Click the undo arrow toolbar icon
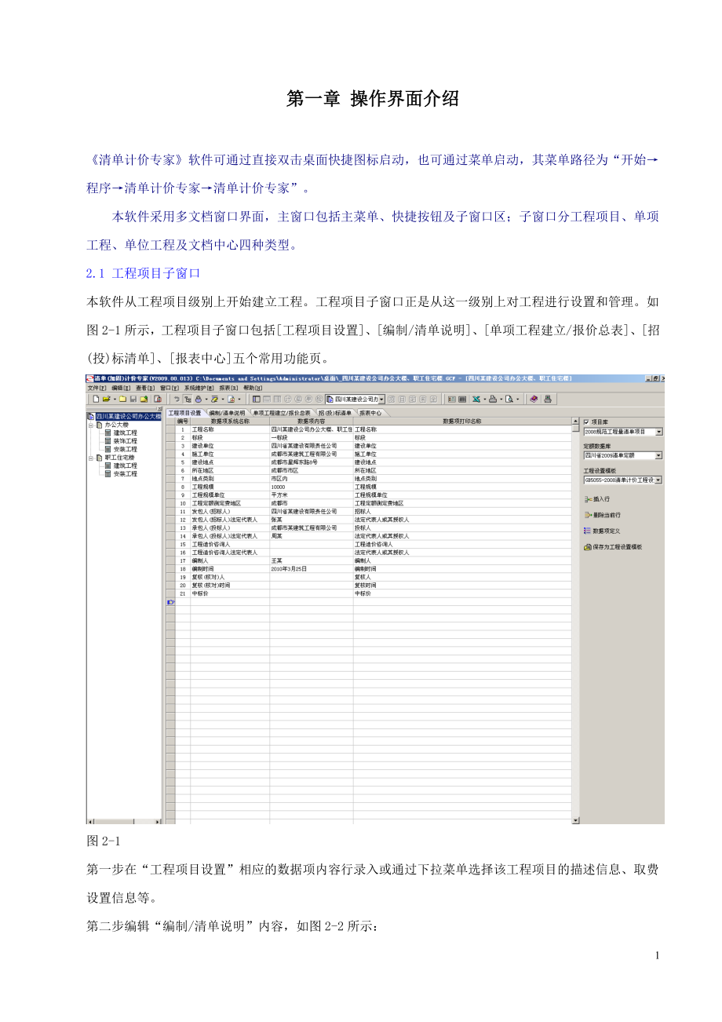The height and width of the screenshot is (1022, 722). pyautogui.click(x=177, y=399)
